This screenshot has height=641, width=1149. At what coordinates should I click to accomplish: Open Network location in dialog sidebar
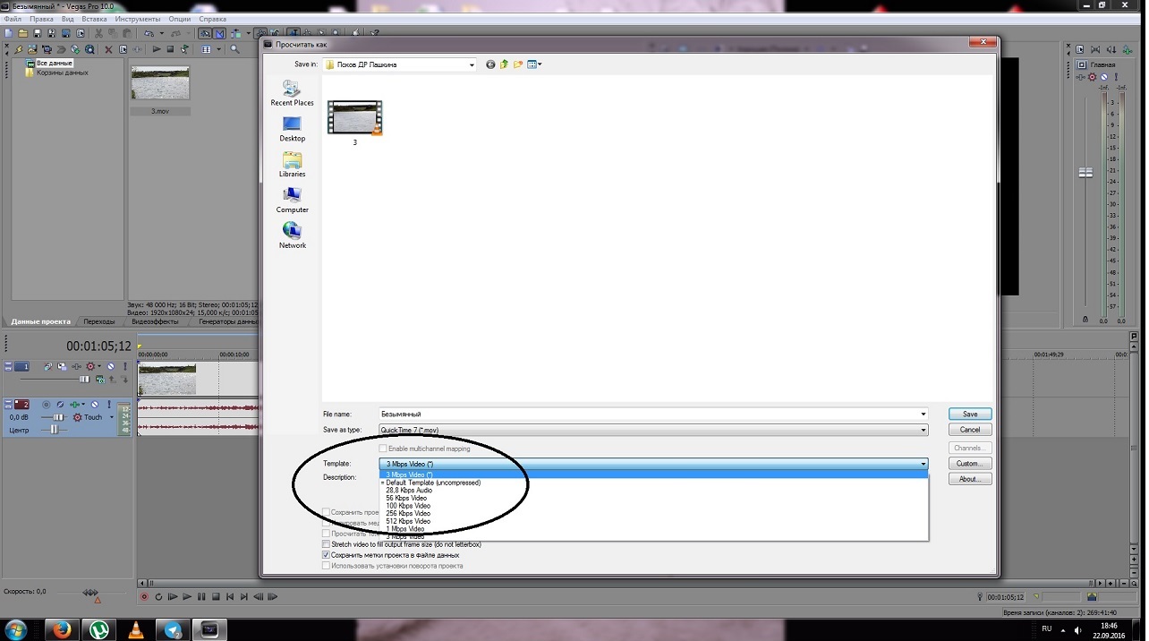coord(292,235)
